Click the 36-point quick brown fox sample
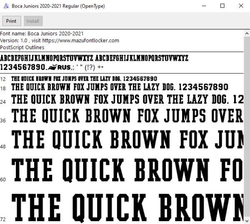The width and height of the screenshot is (250, 224). click(x=127, y=116)
